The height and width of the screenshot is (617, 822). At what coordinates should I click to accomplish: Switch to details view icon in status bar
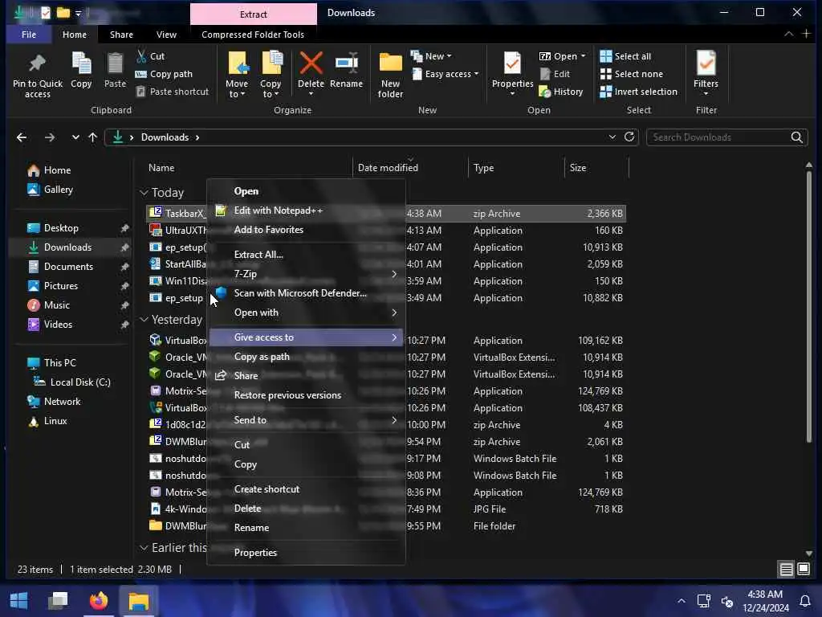(x=786, y=569)
